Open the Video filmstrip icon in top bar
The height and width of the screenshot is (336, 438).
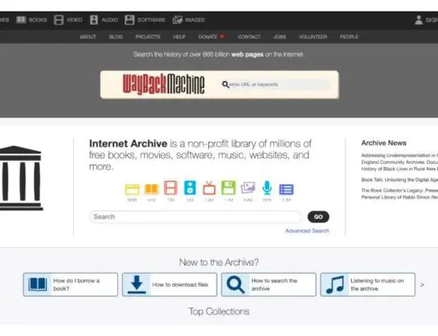click(x=59, y=20)
